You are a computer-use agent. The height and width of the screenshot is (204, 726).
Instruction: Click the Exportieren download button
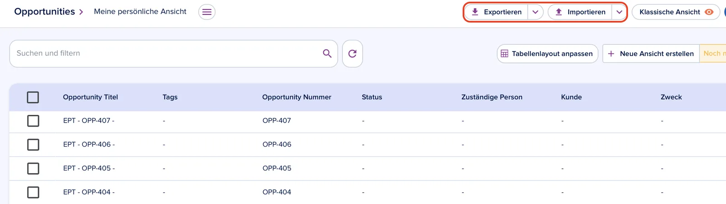click(497, 12)
